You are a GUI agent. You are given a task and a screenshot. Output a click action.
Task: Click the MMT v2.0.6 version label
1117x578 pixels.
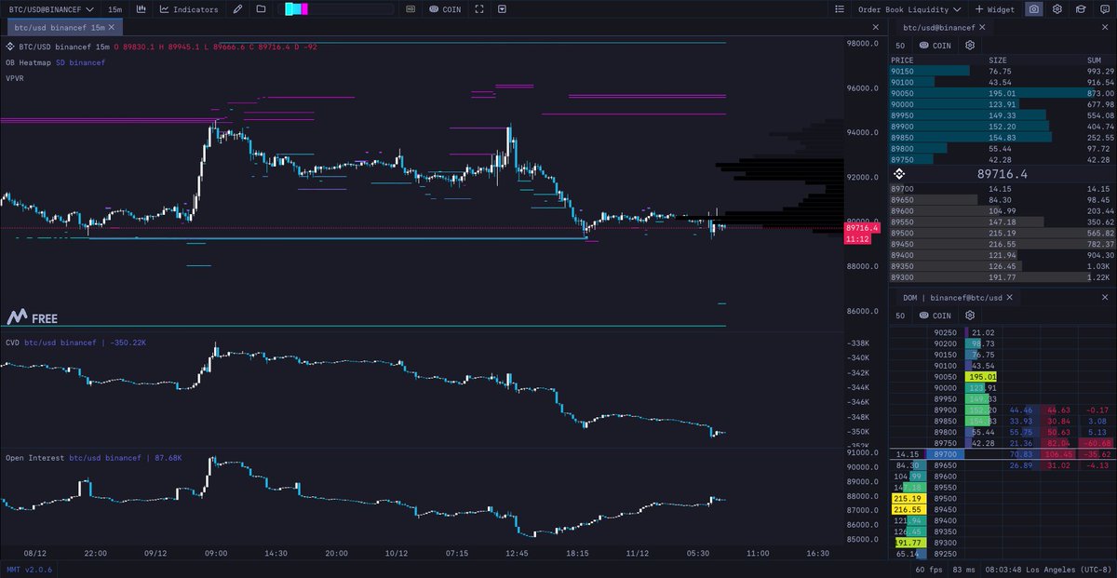click(28, 569)
